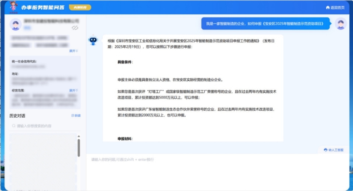Toggle the hide-info eye icon

pyautogui.click(x=75, y=28)
